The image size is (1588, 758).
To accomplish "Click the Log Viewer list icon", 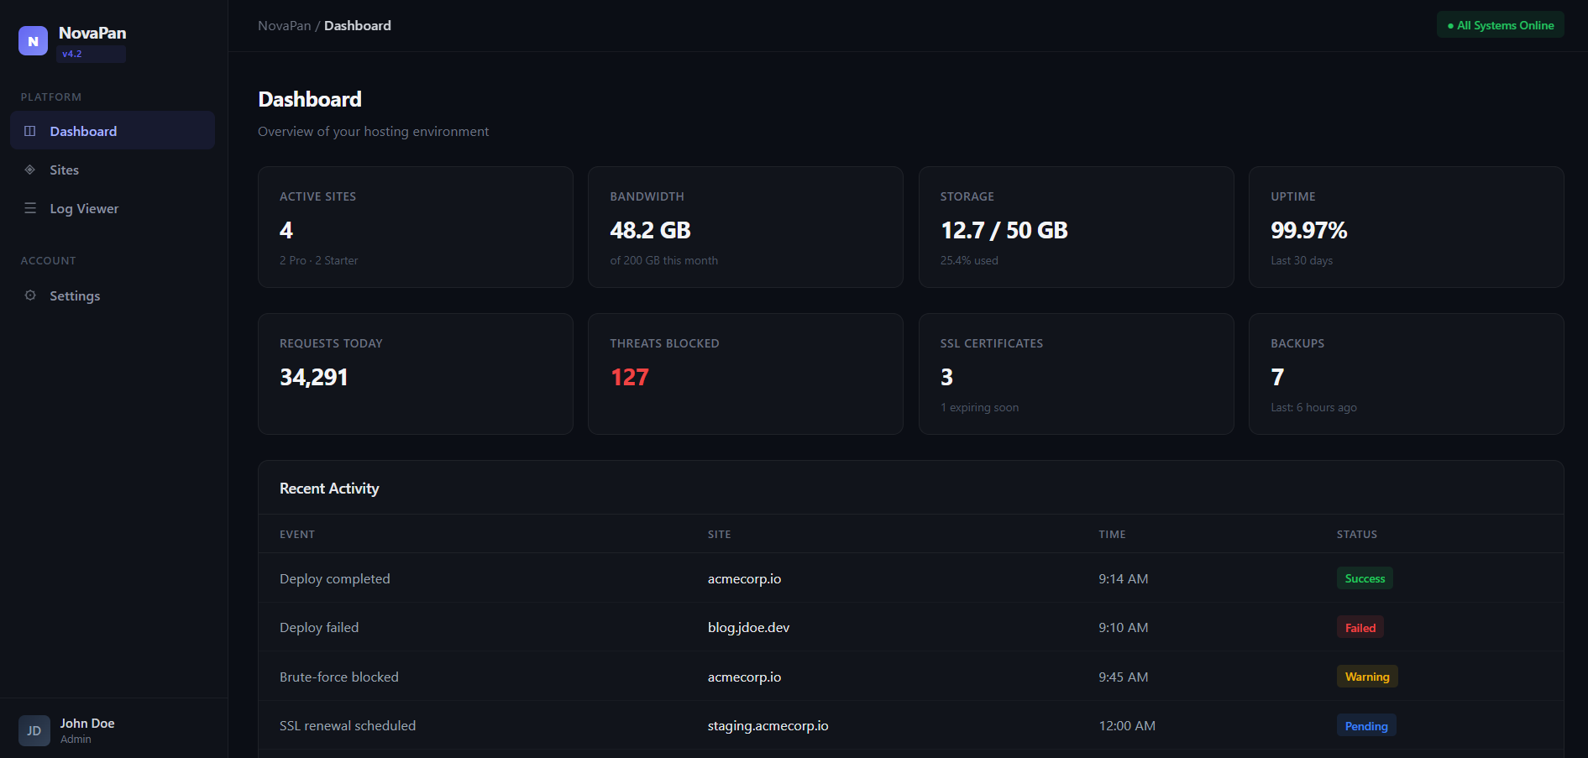I will pyautogui.click(x=30, y=208).
